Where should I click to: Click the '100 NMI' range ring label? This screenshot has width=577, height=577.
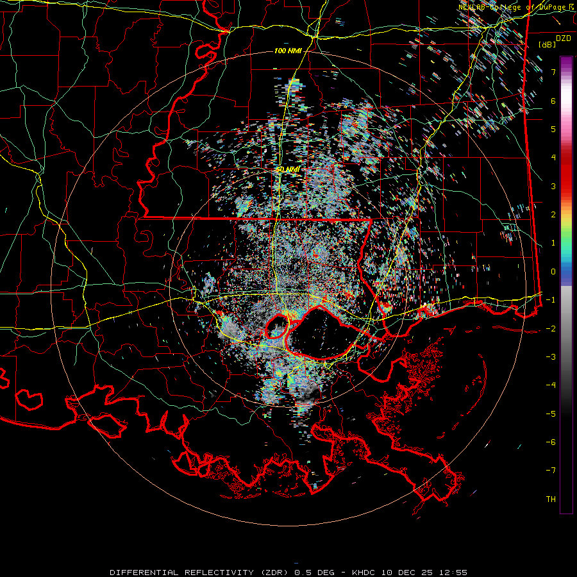pyautogui.click(x=288, y=51)
